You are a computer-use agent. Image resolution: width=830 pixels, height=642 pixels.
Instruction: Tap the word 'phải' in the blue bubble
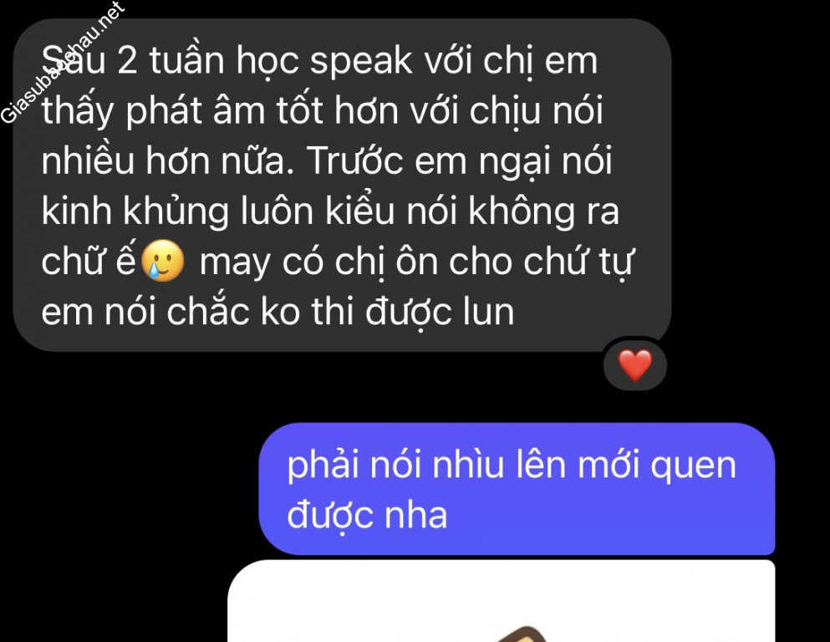[x=323, y=466]
